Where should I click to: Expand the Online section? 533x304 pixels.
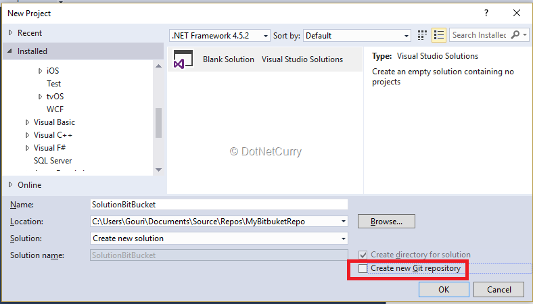coord(11,185)
